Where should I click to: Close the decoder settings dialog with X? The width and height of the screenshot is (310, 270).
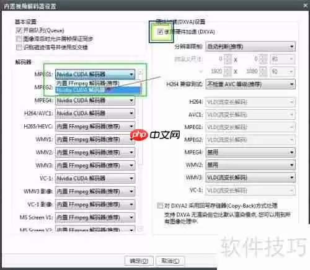click(x=305, y=6)
